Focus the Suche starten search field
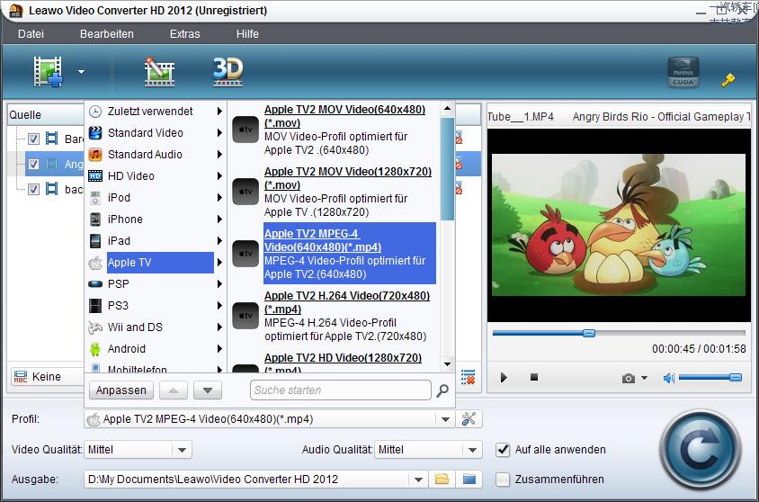Screen dimensions: 759x502 (x=340, y=390)
